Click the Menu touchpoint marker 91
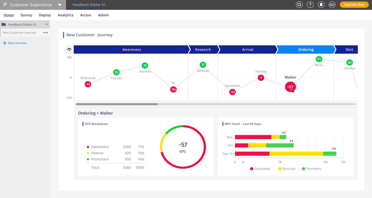 (319, 59)
